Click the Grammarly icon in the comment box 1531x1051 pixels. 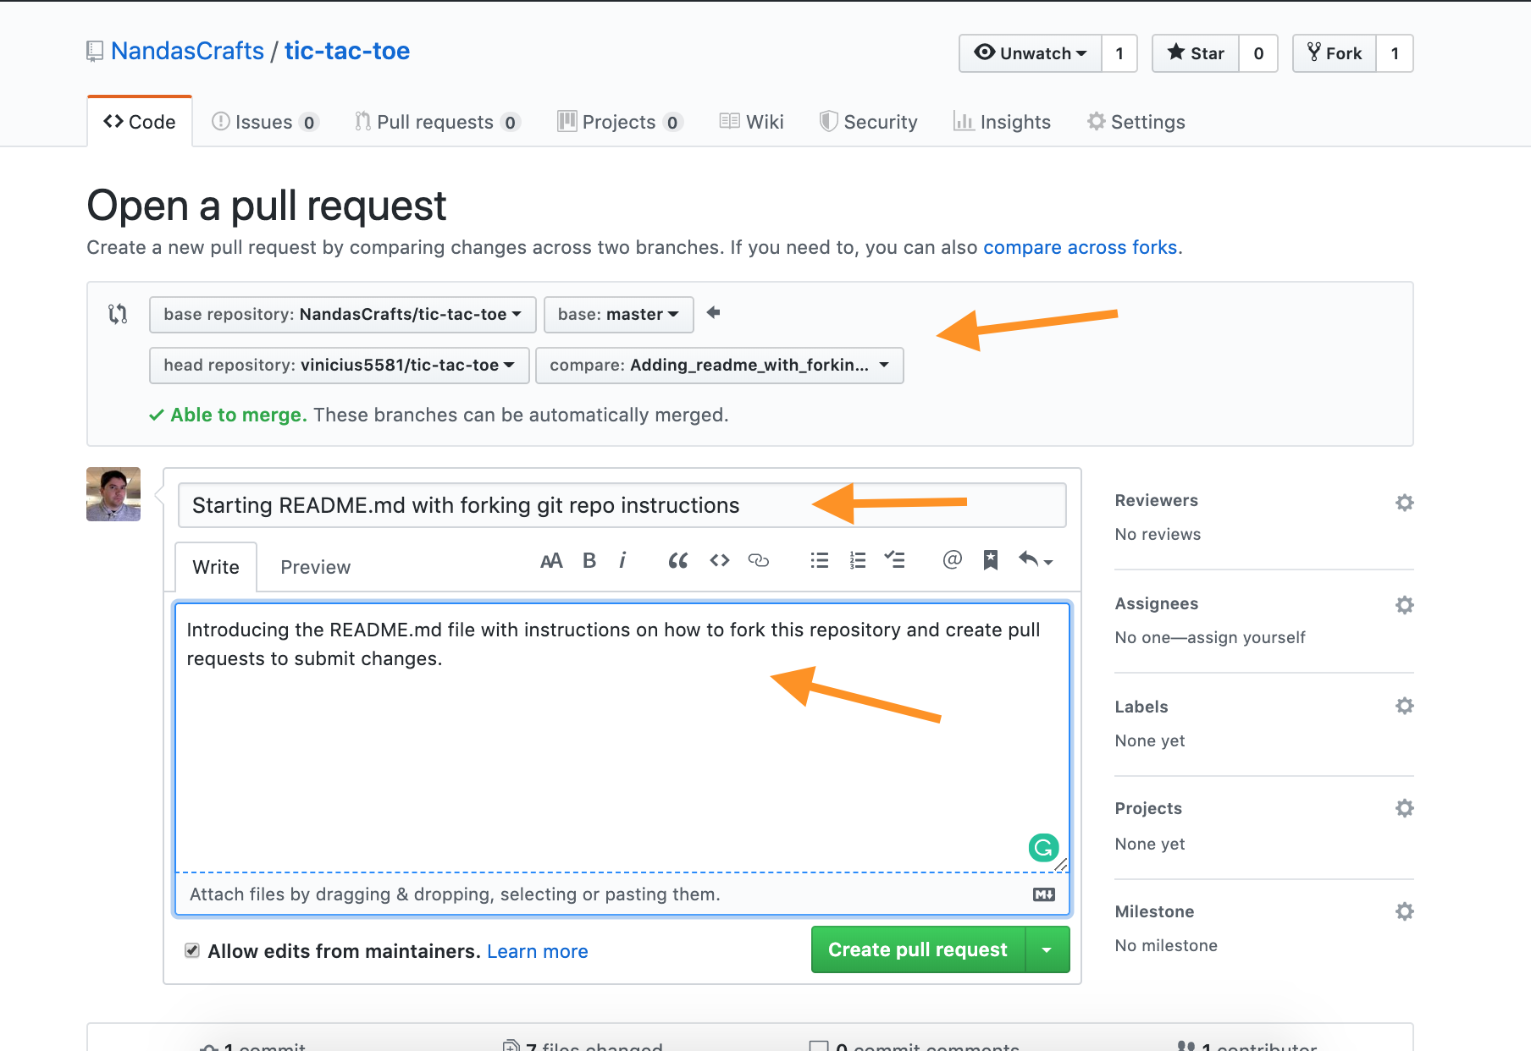(1043, 847)
